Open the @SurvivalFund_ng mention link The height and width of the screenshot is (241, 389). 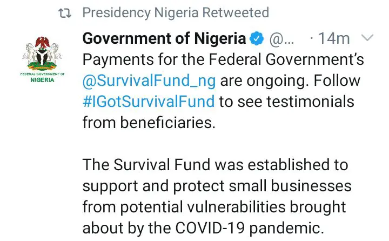pyautogui.click(x=149, y=80)
